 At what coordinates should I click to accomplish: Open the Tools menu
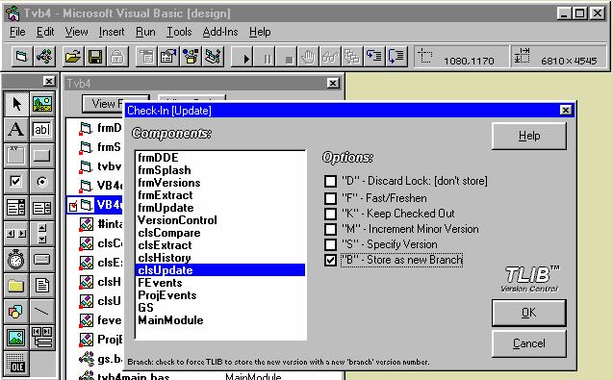(x=179, y=32)
